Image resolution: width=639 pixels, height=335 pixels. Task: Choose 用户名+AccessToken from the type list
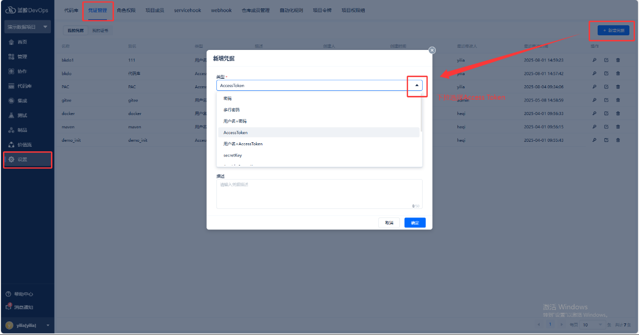[x=243, y=144]
